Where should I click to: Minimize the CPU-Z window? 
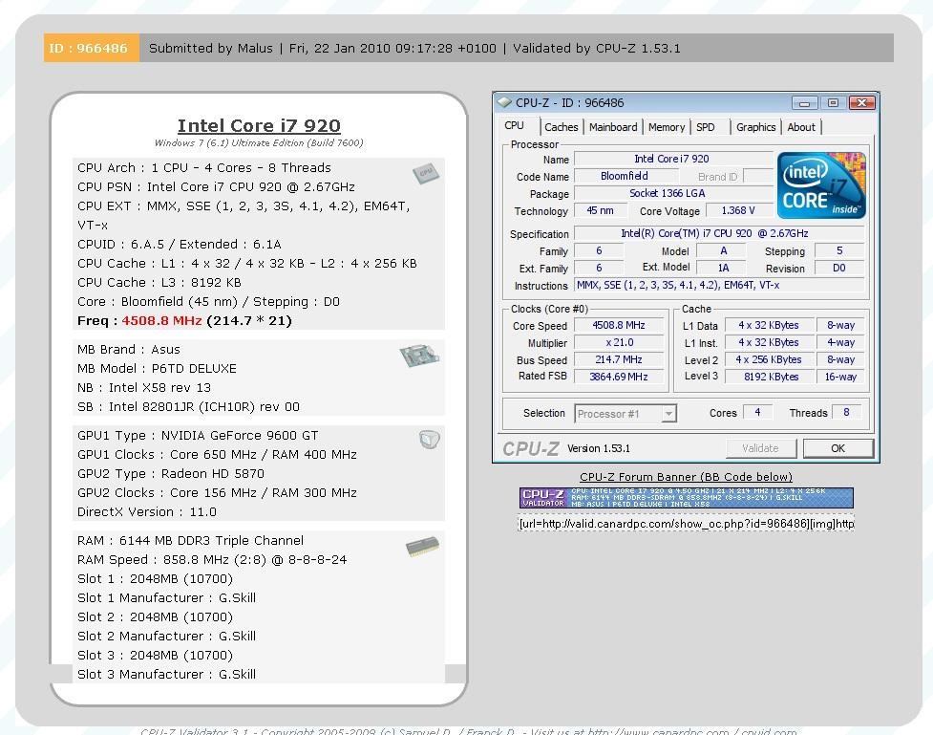(x=804, y=103)
